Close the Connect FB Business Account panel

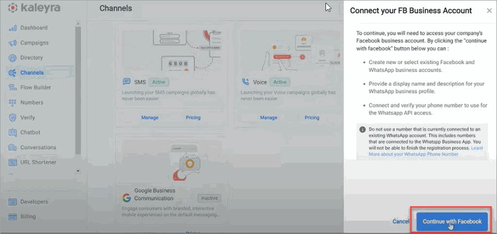pyautogui.click(x=489, y=11)
